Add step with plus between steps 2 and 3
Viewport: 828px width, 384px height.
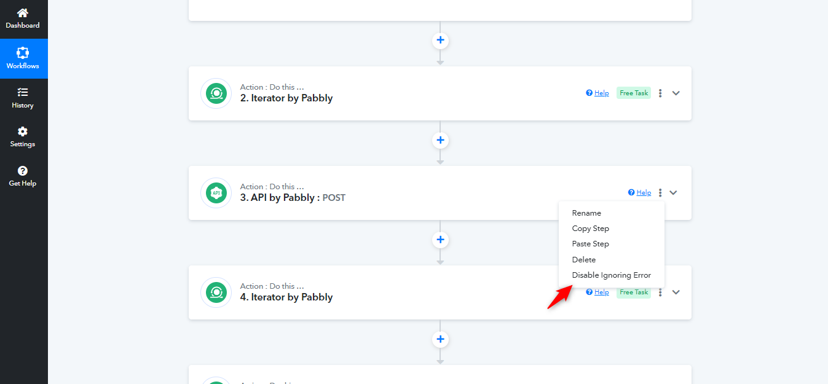440,140
